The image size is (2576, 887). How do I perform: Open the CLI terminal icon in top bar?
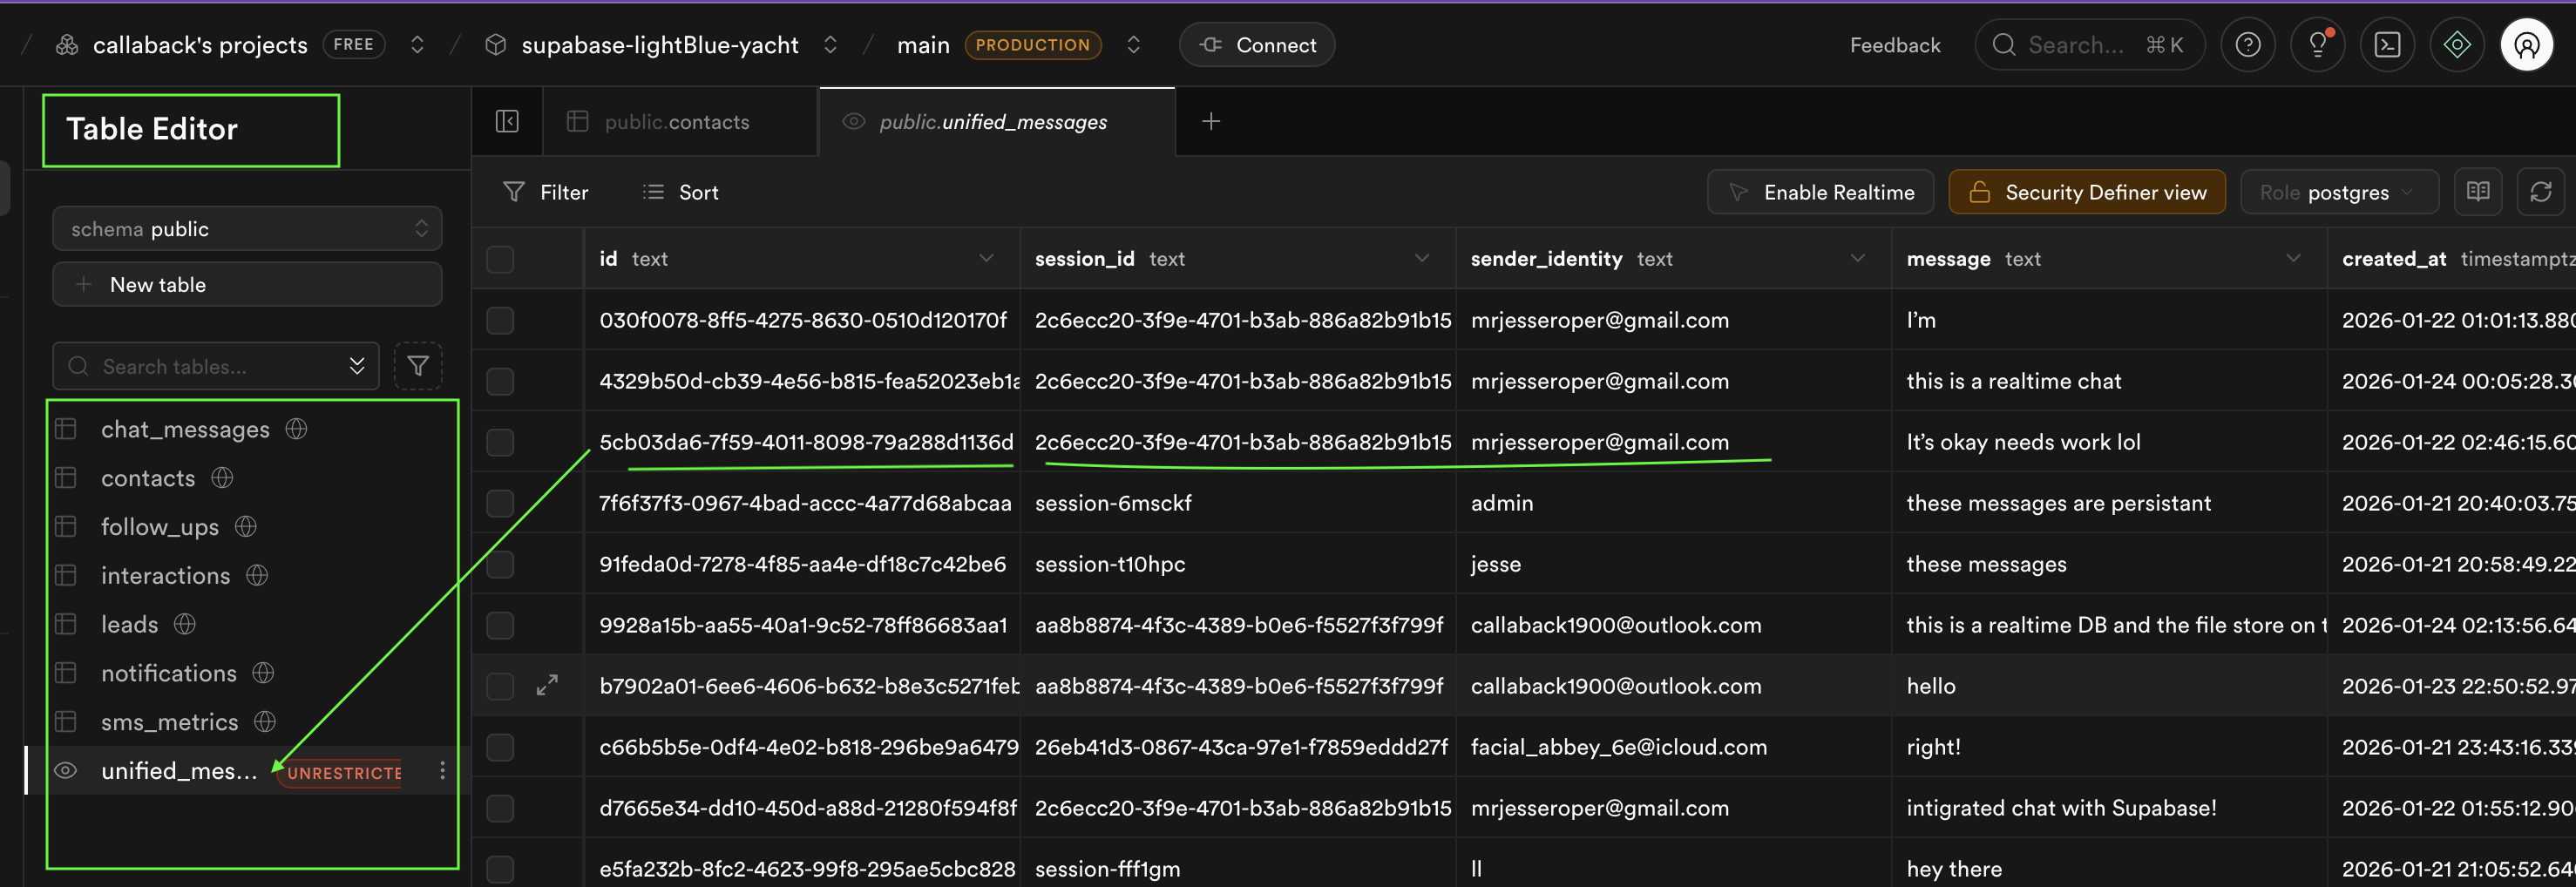click(2387, 44)
